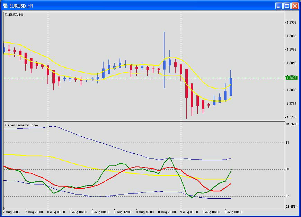Select the tall blue candle with longest upper wick
This screenshot has width=301, height=217.
tap(164, 65)
